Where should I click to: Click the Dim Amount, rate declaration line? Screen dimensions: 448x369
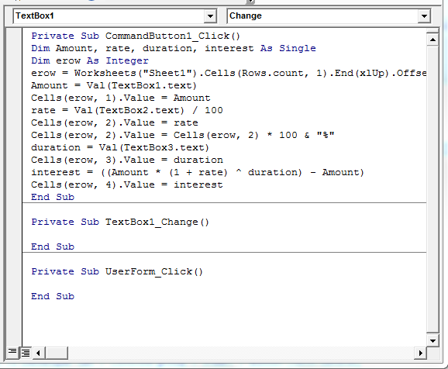point(174,48)
